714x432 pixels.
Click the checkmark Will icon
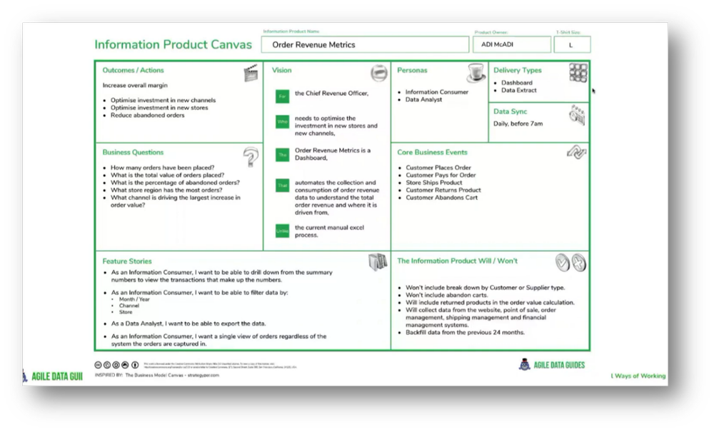pos(563,263)
